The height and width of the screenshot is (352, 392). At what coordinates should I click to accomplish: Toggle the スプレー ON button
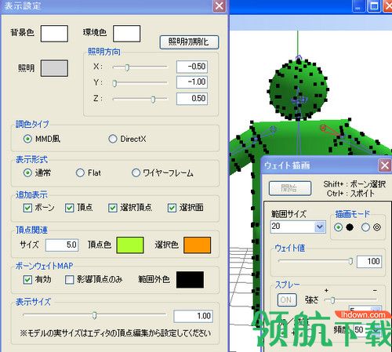(287, 299)
